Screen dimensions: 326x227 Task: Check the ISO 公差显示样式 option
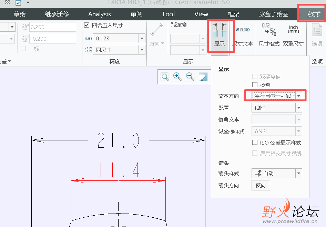[254, 142]
